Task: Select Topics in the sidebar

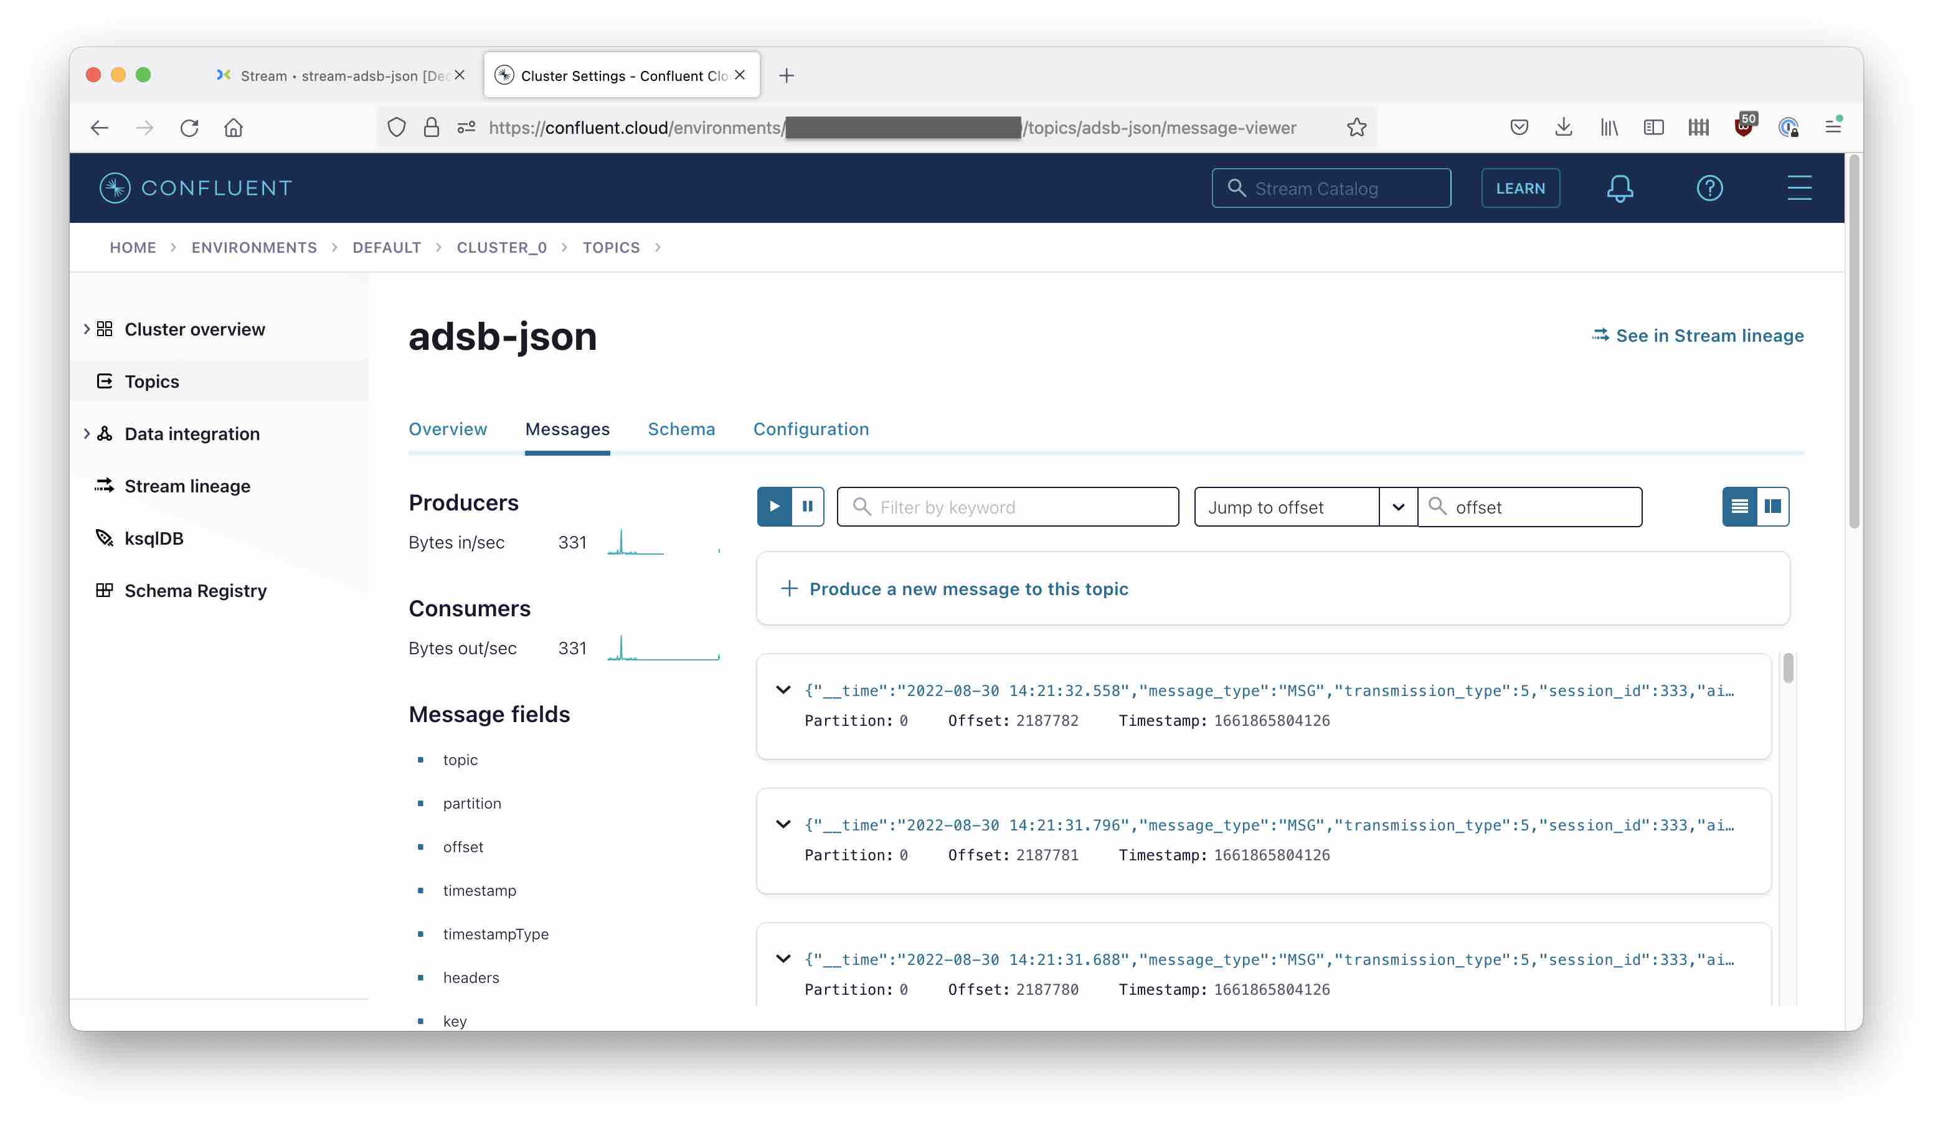Action: 151,381
